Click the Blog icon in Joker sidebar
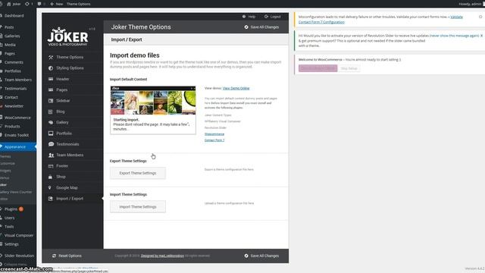 51,111
